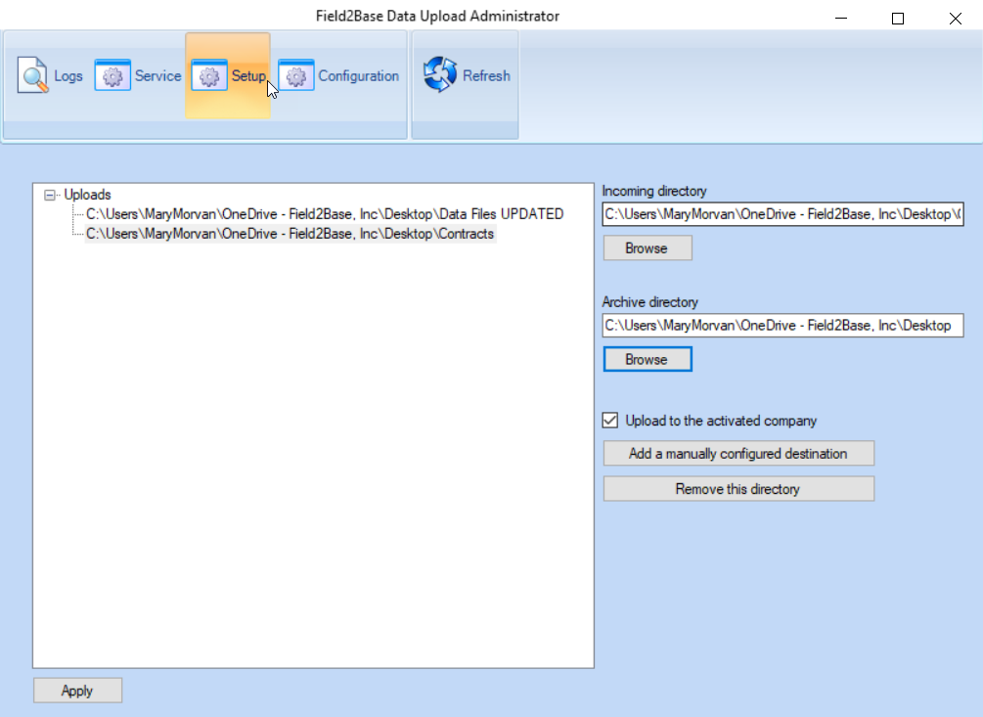Click the Archive directory text field

click(x=783, y=326)
